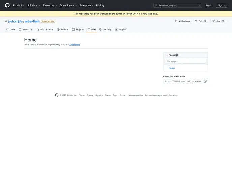Click the Sign up button

coord(221,5)
